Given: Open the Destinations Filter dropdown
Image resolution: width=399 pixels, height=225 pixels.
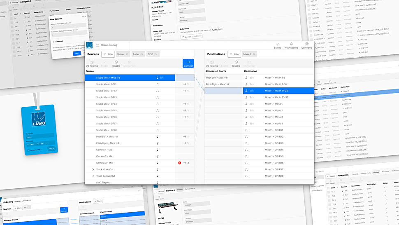Looking at the screenshot, I should point(234,54).
